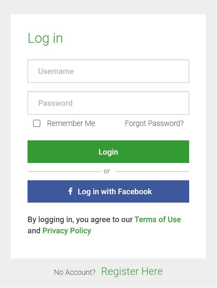Click the green Login button

[108, 152]
